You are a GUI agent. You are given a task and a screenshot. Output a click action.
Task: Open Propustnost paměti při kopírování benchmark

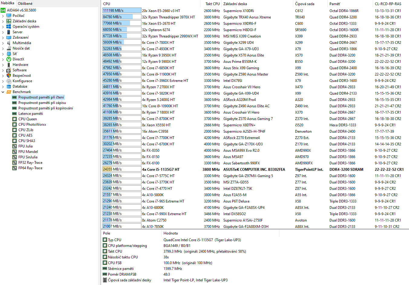pos(46,108)
